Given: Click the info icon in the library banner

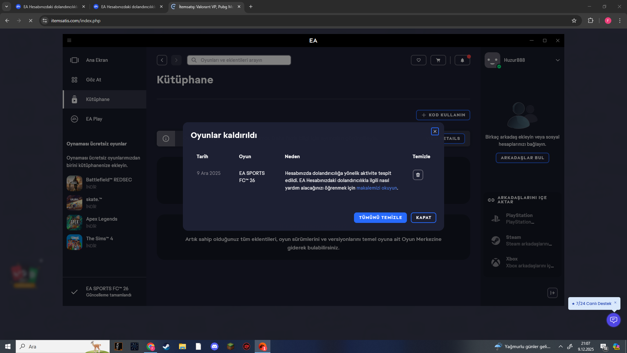Looking at the screenshot, I should tap(166, 139).
